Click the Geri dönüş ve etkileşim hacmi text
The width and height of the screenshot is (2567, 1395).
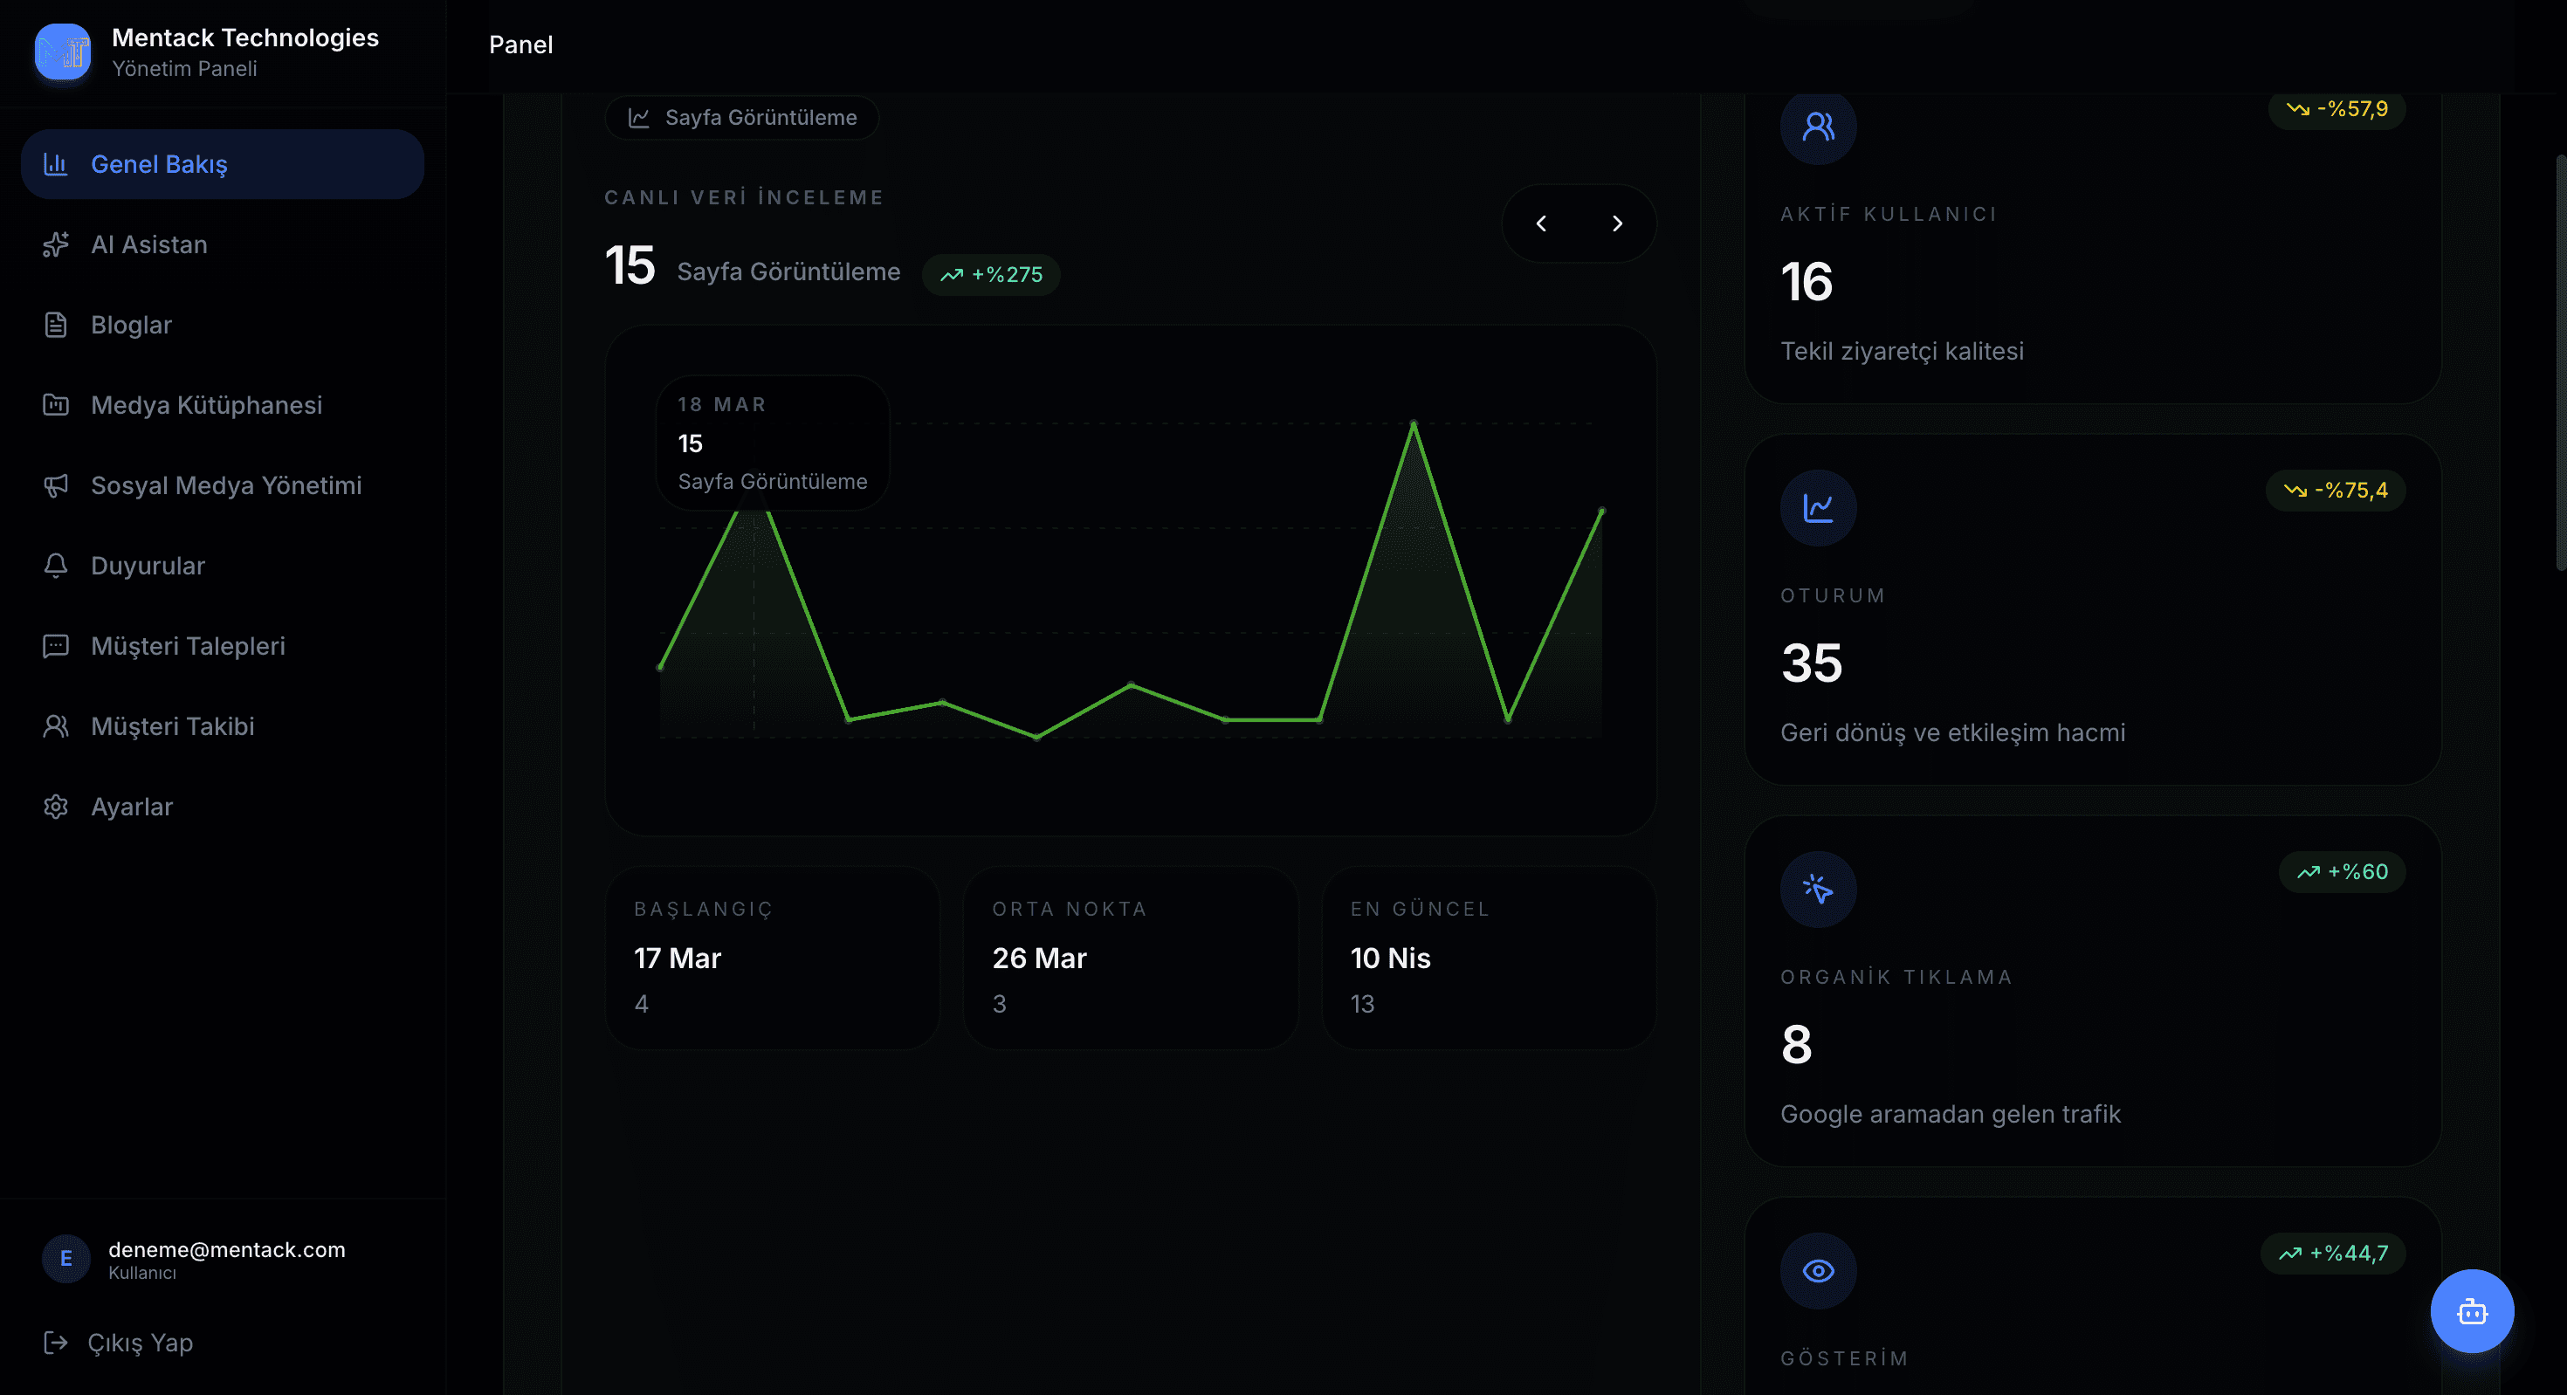[1952, 732]
